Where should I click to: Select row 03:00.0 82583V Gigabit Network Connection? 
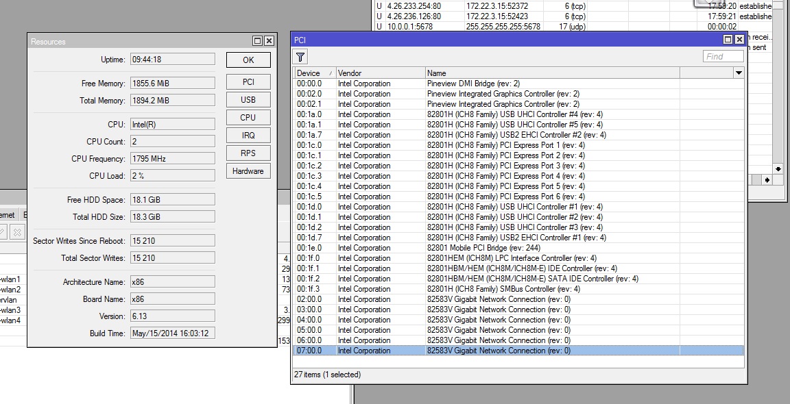point(519,310)
